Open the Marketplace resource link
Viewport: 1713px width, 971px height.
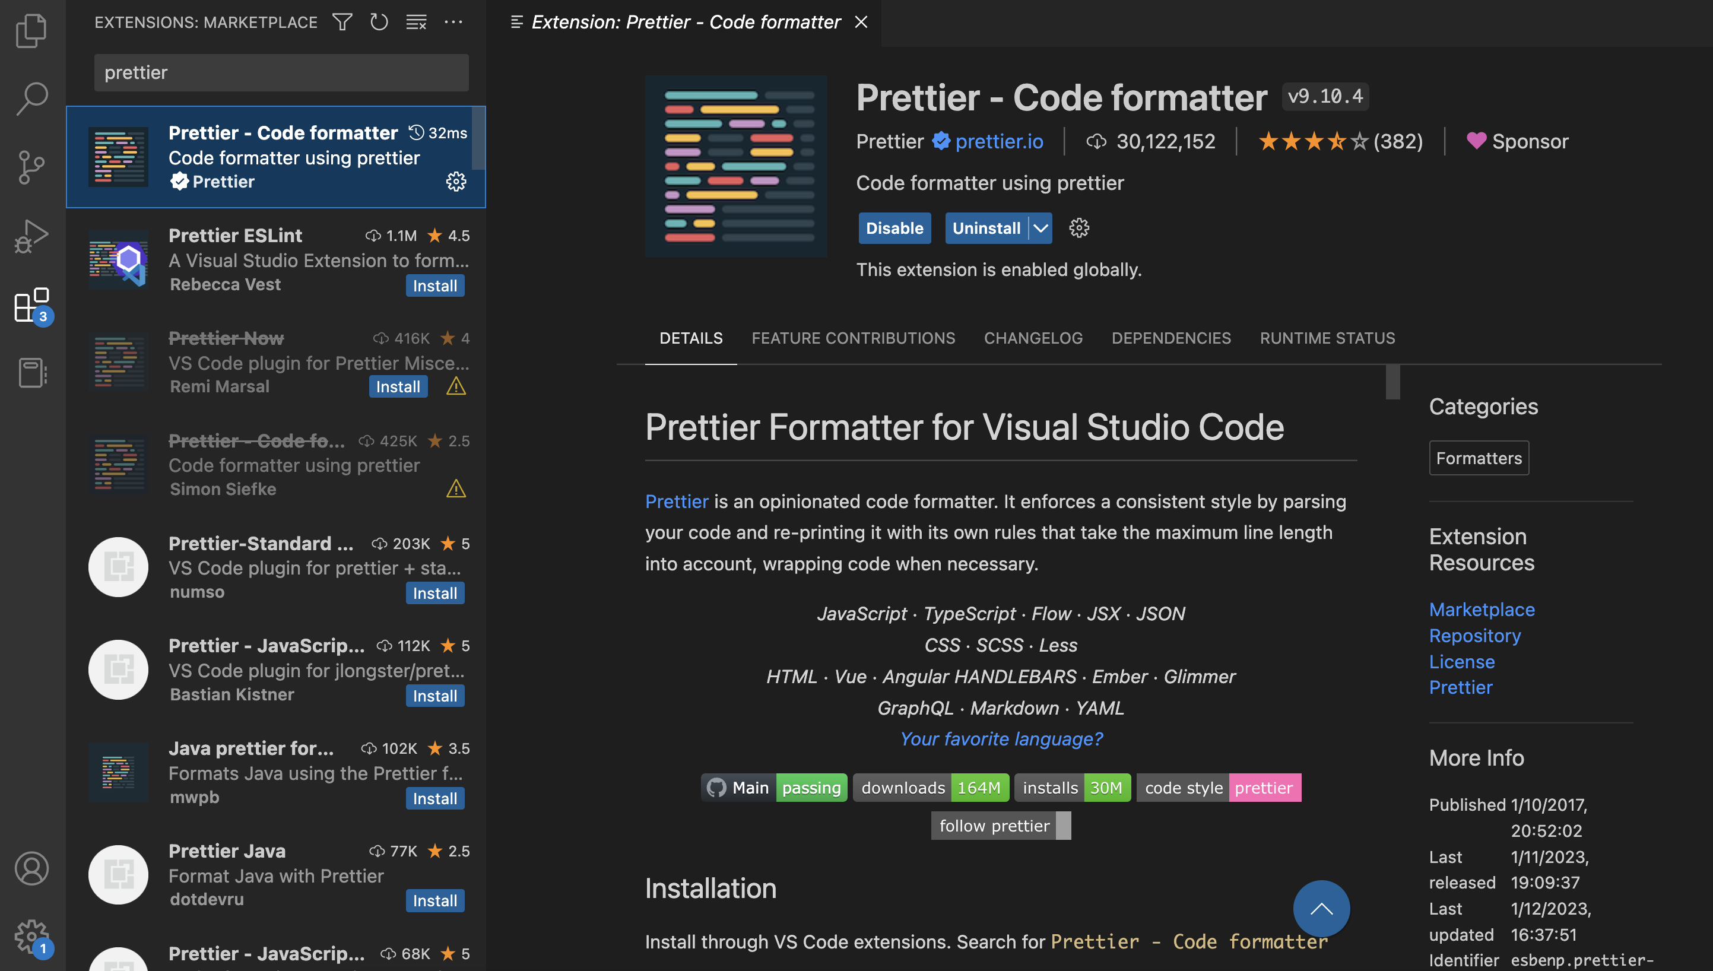click(1482, 609)
